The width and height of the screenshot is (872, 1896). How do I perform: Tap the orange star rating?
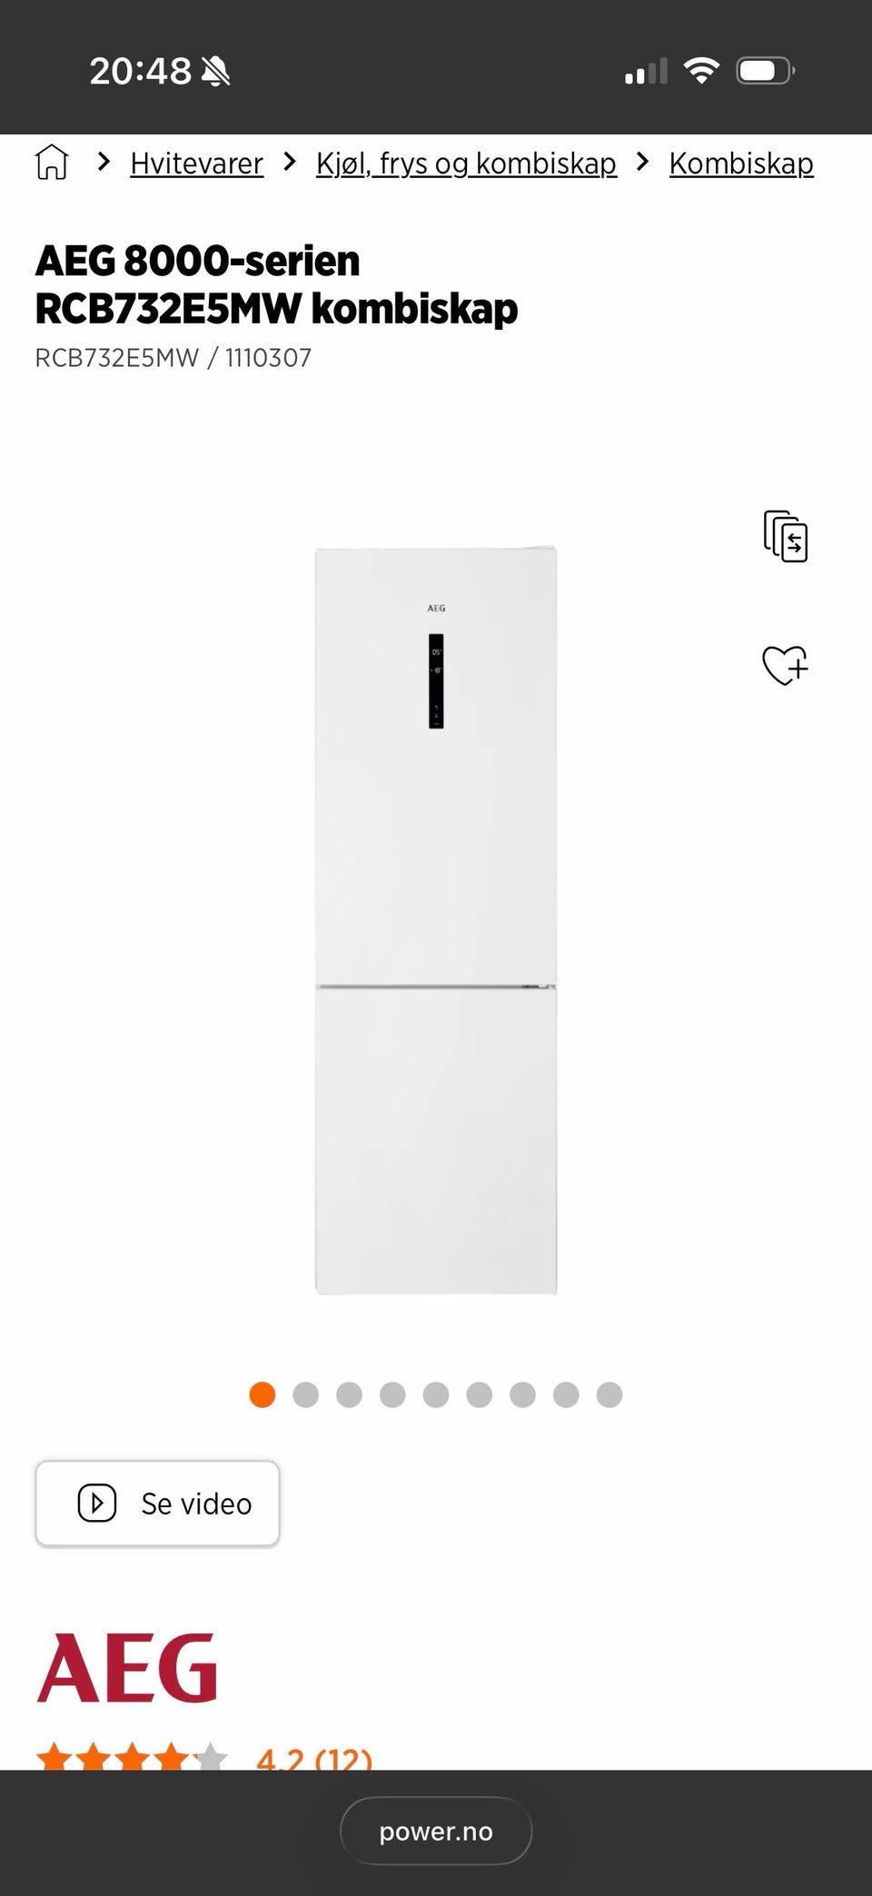tap(132, 1757)
